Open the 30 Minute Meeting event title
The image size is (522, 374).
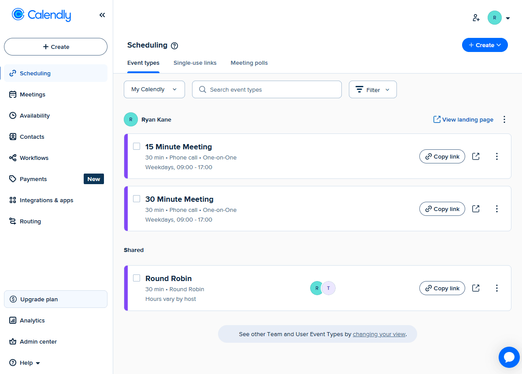(179, 199)
